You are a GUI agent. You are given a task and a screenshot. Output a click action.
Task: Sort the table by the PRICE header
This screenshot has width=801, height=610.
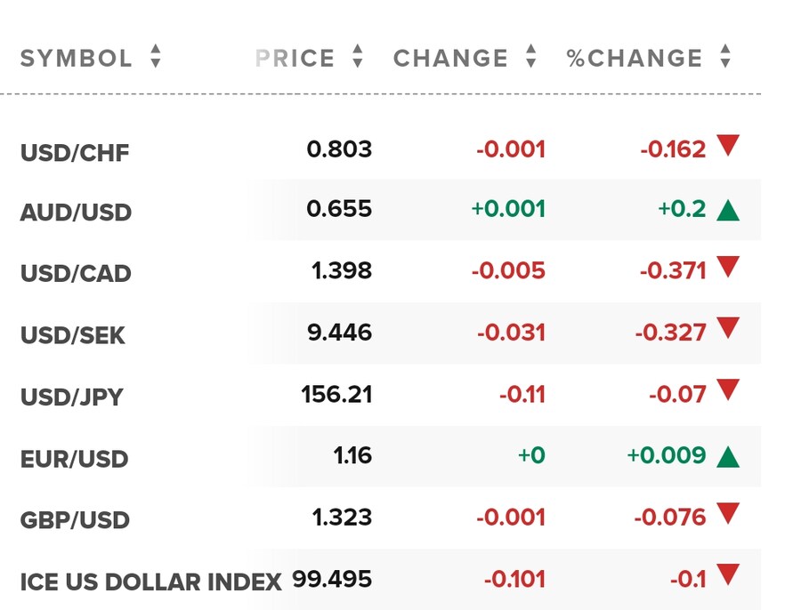pyautogui.click(x=295, y=59)
